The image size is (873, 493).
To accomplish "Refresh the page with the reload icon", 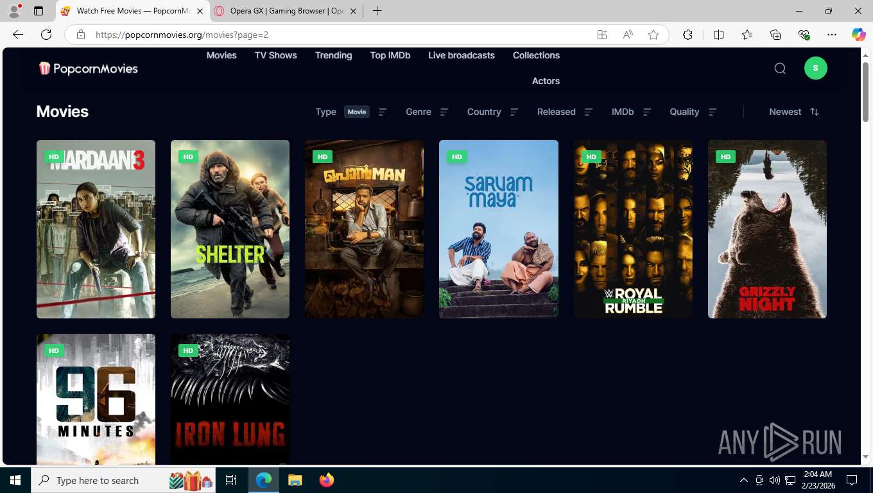I will 46,35.
